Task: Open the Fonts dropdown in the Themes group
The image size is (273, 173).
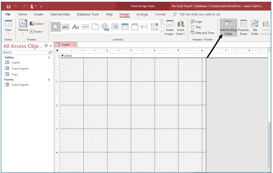Action: [x=37, y=31]
